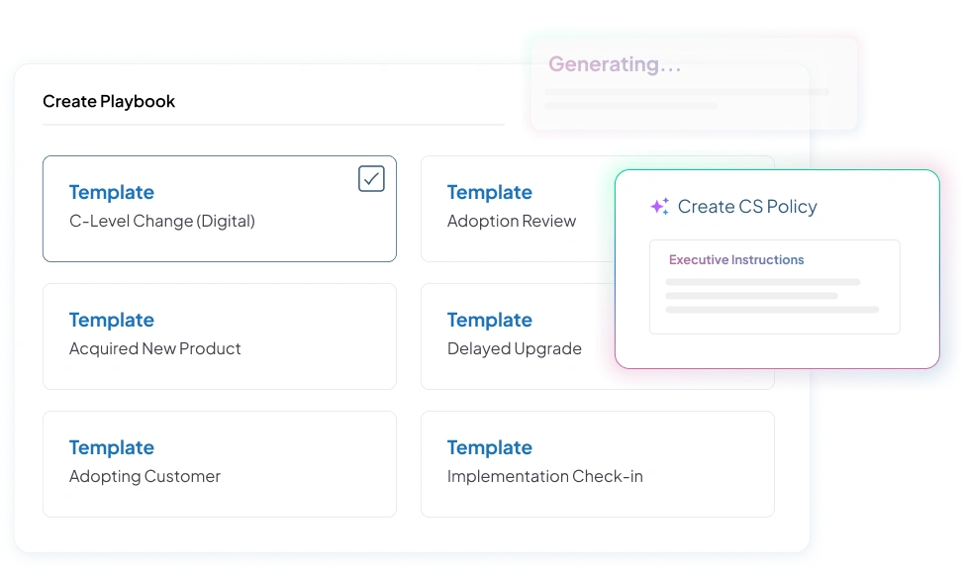The image size is (964, 571).
Task: Choose the Adopting Customer template label
Action: pyautogui.click(x=145, y=477)
